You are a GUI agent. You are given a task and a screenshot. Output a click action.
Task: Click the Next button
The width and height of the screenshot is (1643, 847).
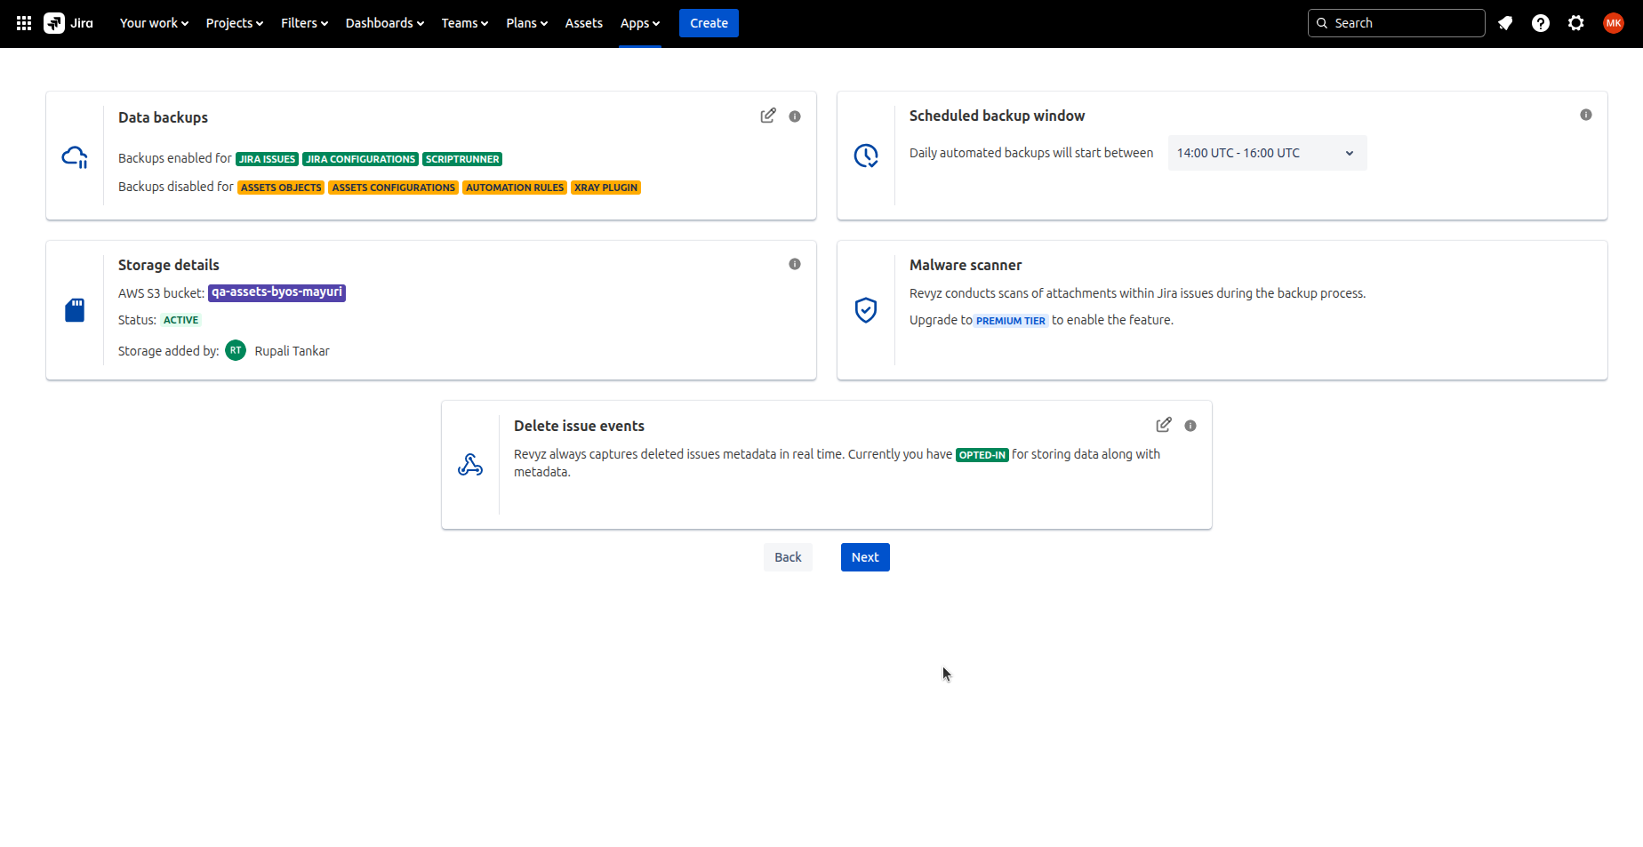coord(865,557)
